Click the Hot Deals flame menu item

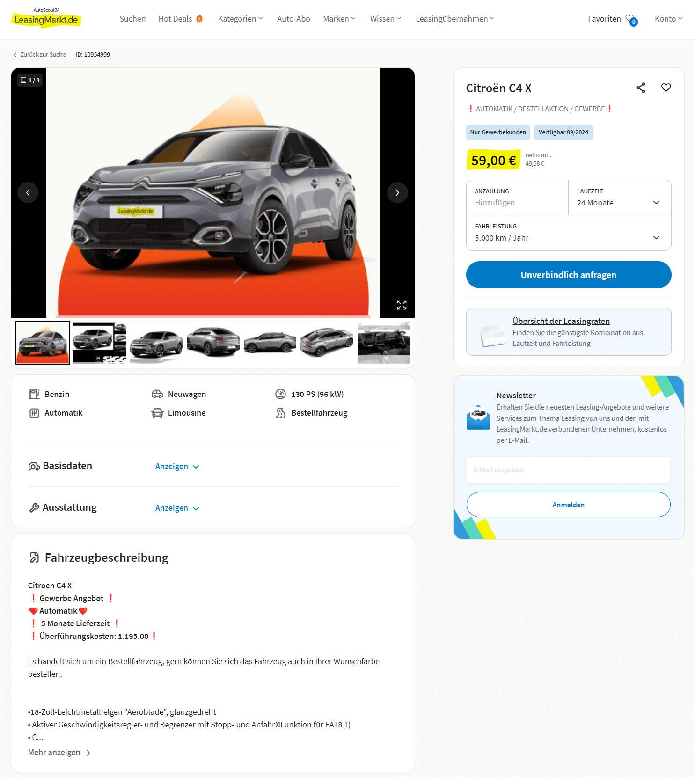181,19
